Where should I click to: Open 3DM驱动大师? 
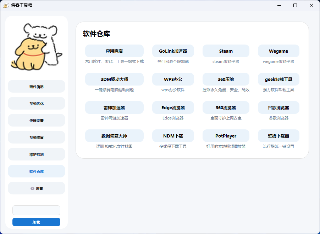(114, 79)
